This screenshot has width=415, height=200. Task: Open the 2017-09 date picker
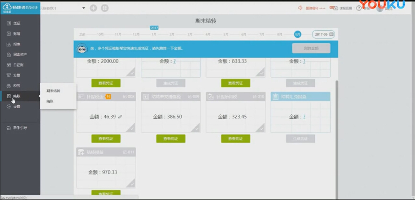click(x=323, y=34)
